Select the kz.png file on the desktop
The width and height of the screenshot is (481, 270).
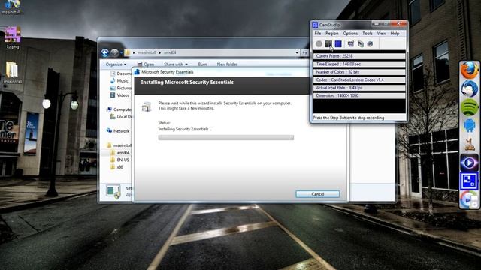[13, 38]
